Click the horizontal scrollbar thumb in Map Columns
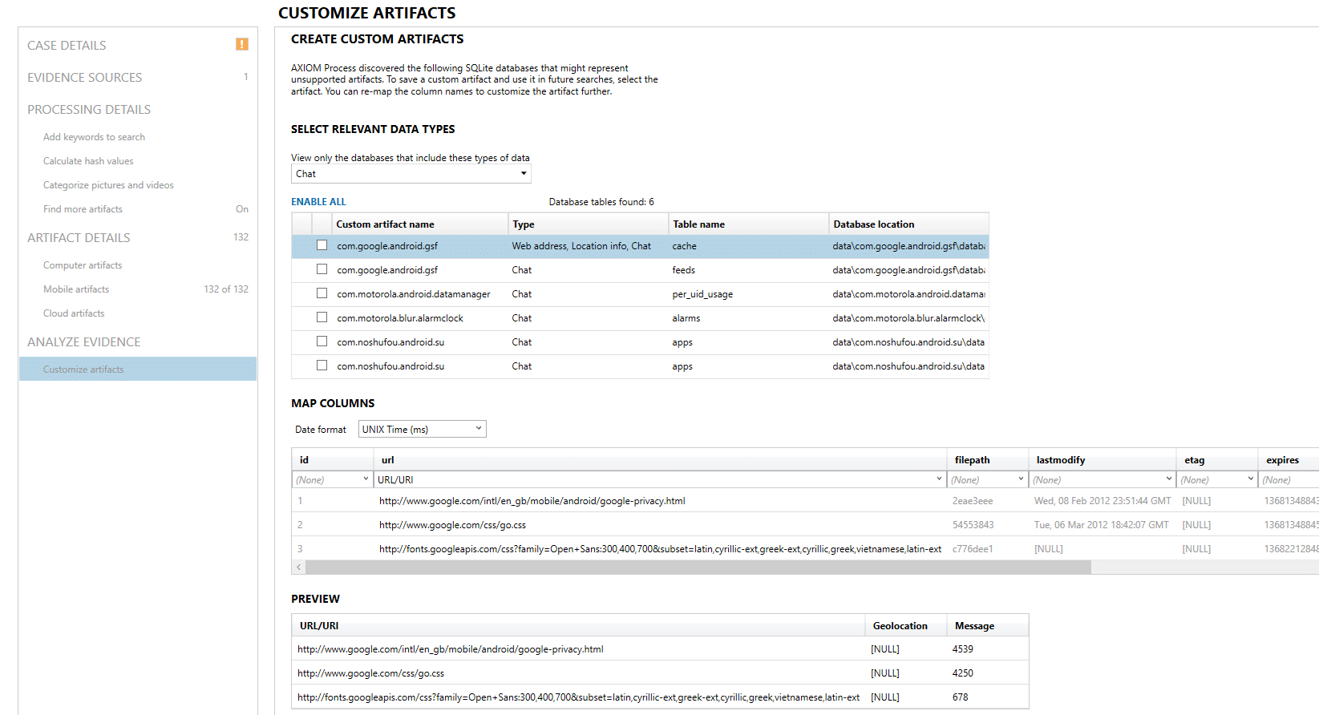This screenshot has width=1319, height=715. coord(698,567)
